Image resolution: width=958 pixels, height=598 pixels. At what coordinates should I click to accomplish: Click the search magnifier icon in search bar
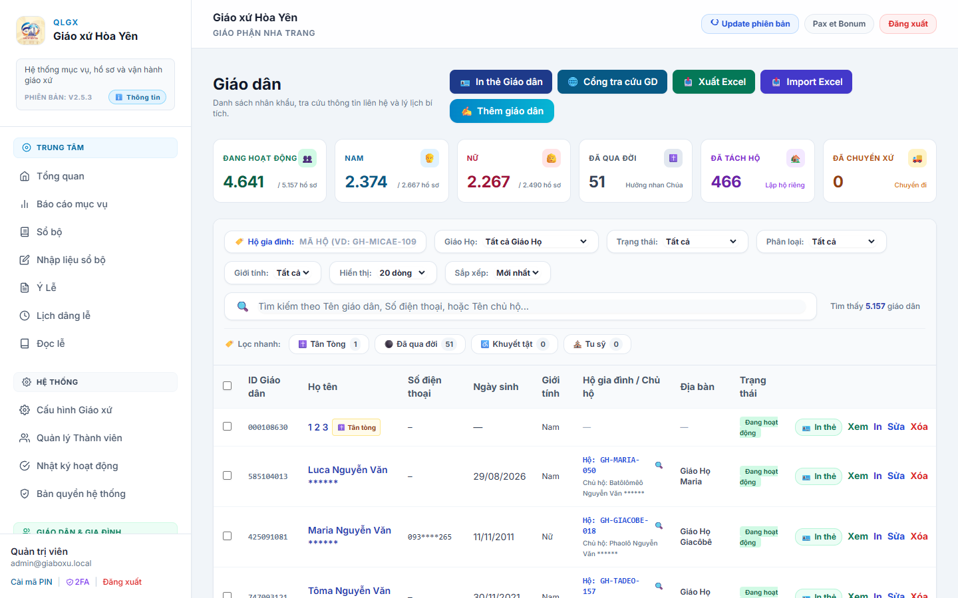[243, 306]
